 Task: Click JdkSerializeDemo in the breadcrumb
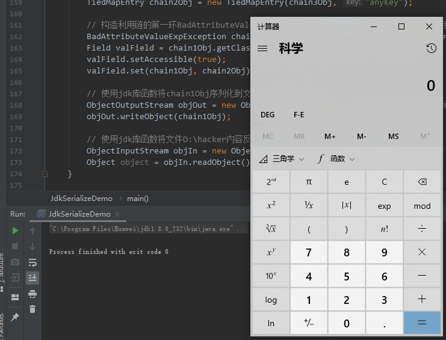click(x=81, y=199)
